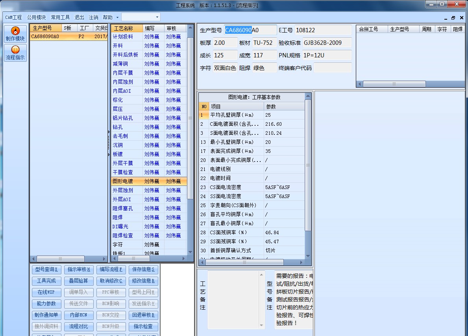The height and width of the screenshot is (336, 468).
Task: Select the 外层干膜 process row
Action: 149,163
